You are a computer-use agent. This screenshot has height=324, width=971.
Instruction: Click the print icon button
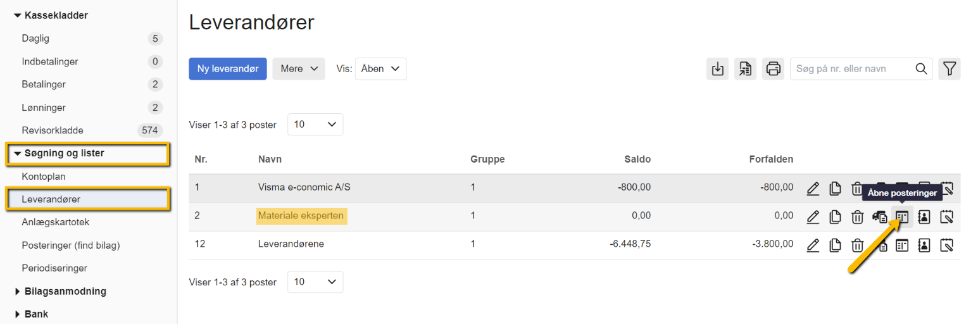tap(773, 69)
